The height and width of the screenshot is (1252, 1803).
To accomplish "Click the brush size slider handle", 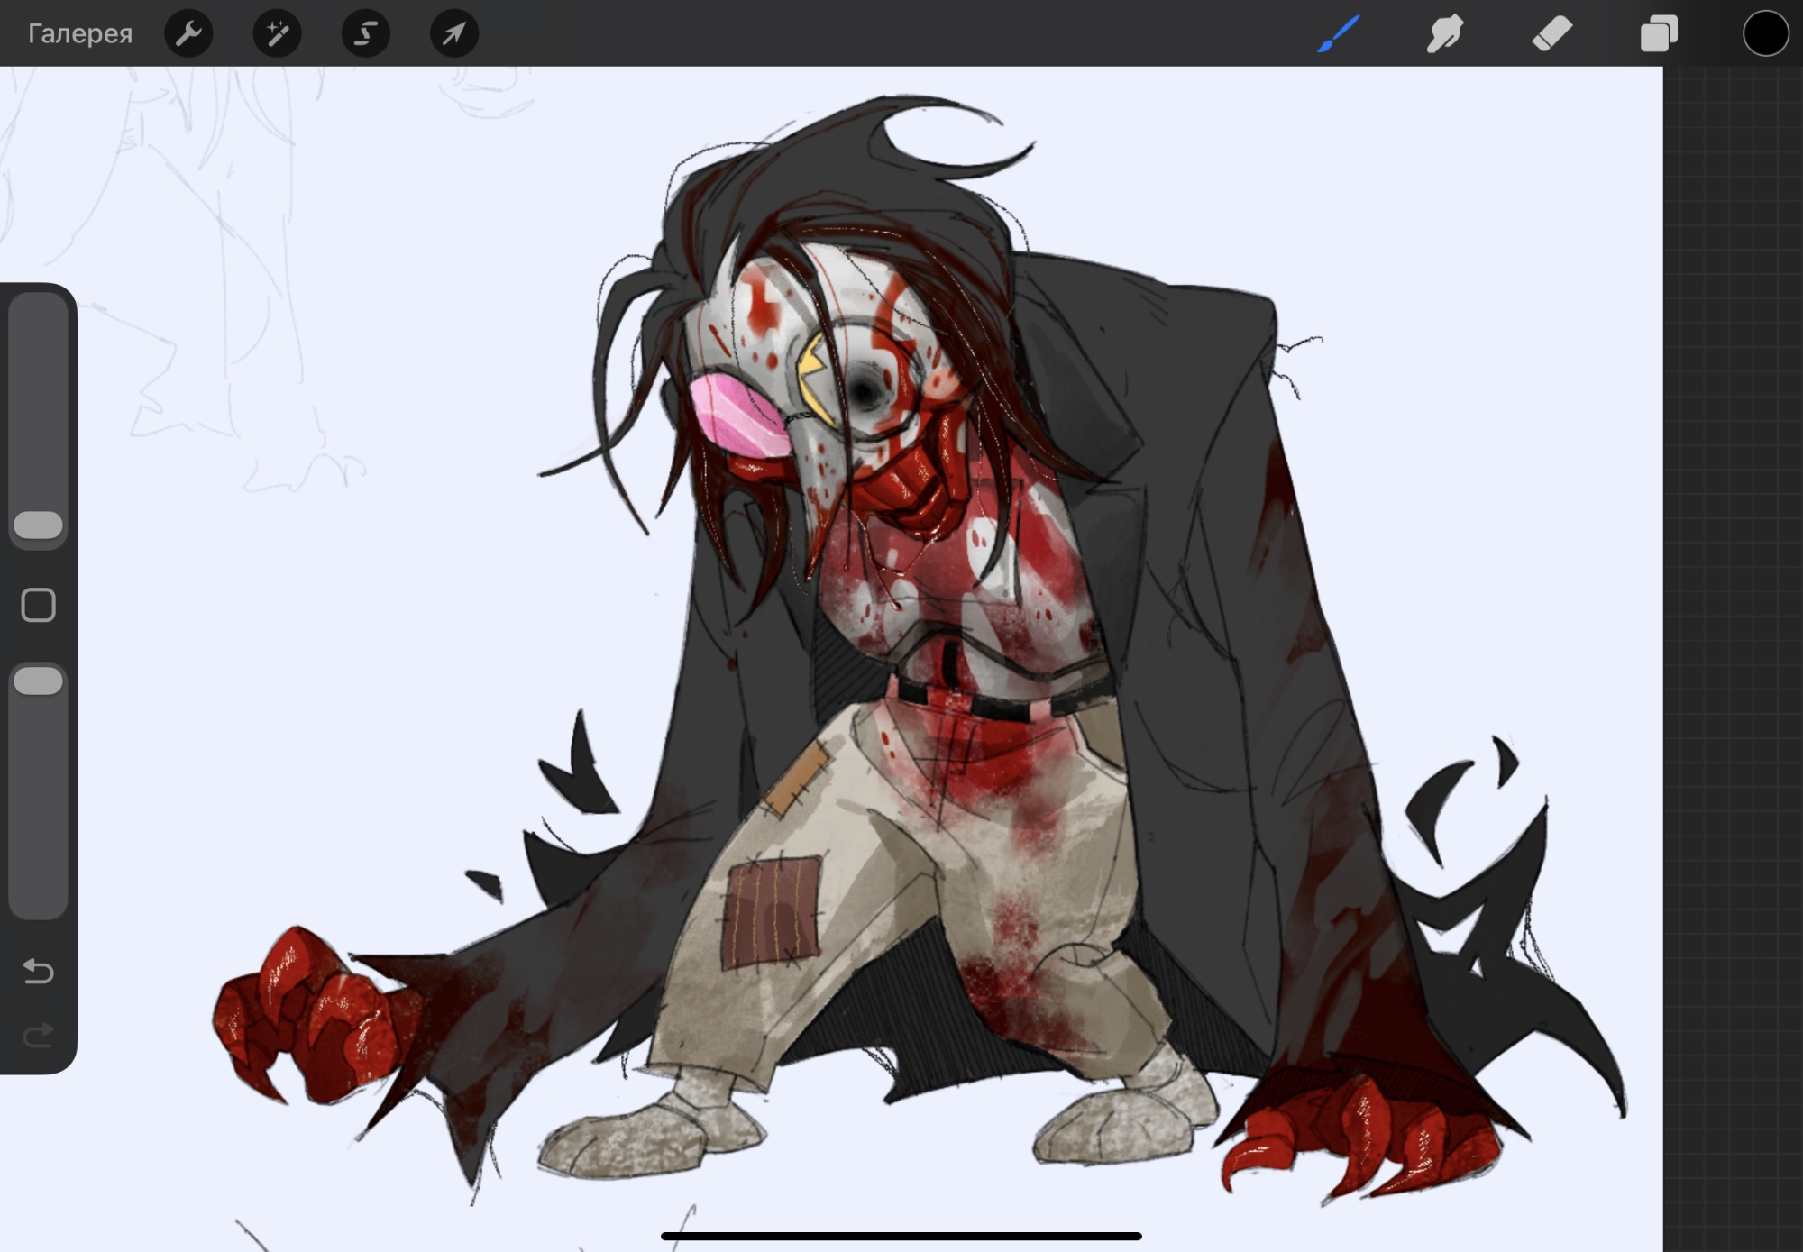I will point(38,525).
